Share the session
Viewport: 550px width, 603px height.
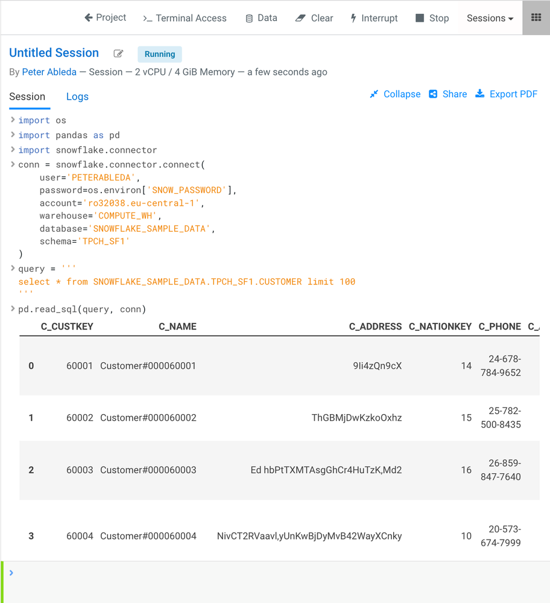447,94
